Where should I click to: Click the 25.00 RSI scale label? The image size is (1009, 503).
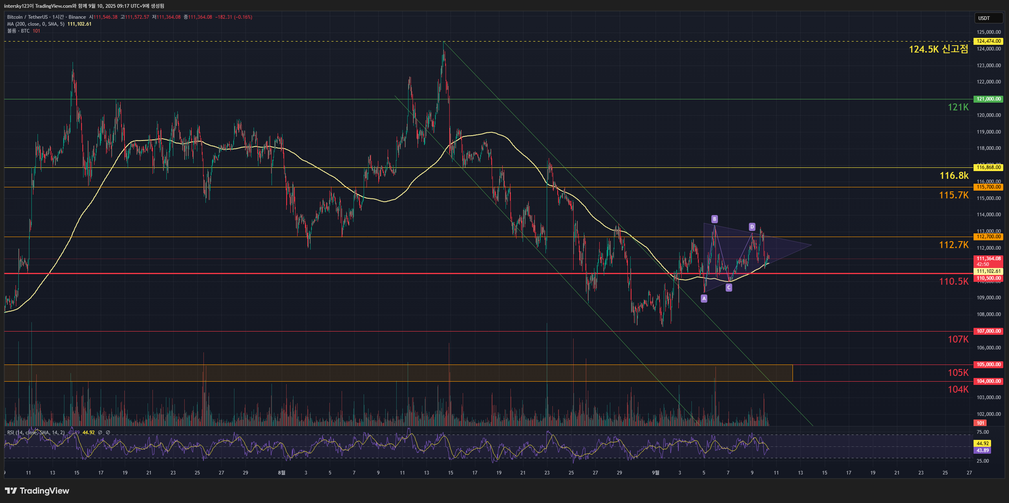[983, 461]
